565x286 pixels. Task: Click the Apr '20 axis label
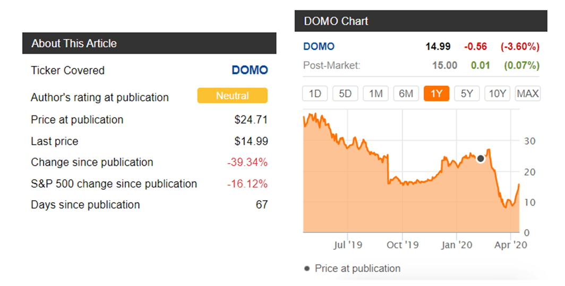point(511,245)
